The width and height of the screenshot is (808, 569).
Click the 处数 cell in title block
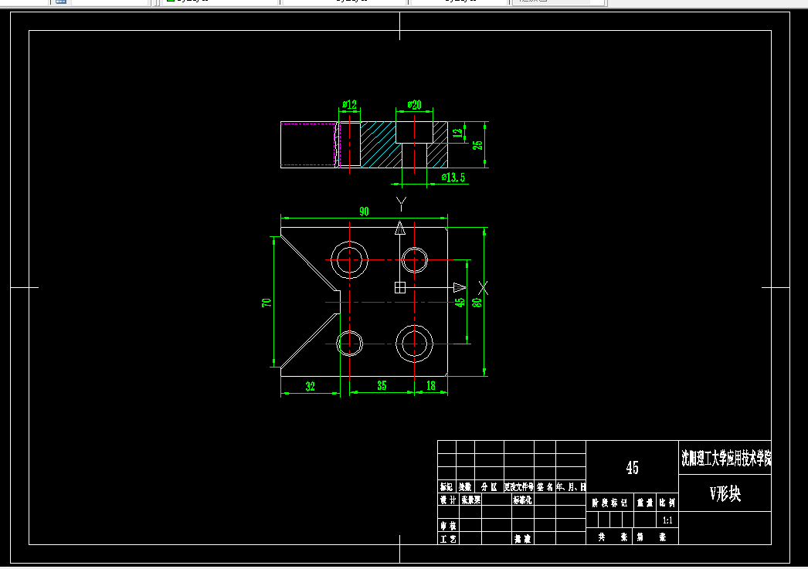465,486
